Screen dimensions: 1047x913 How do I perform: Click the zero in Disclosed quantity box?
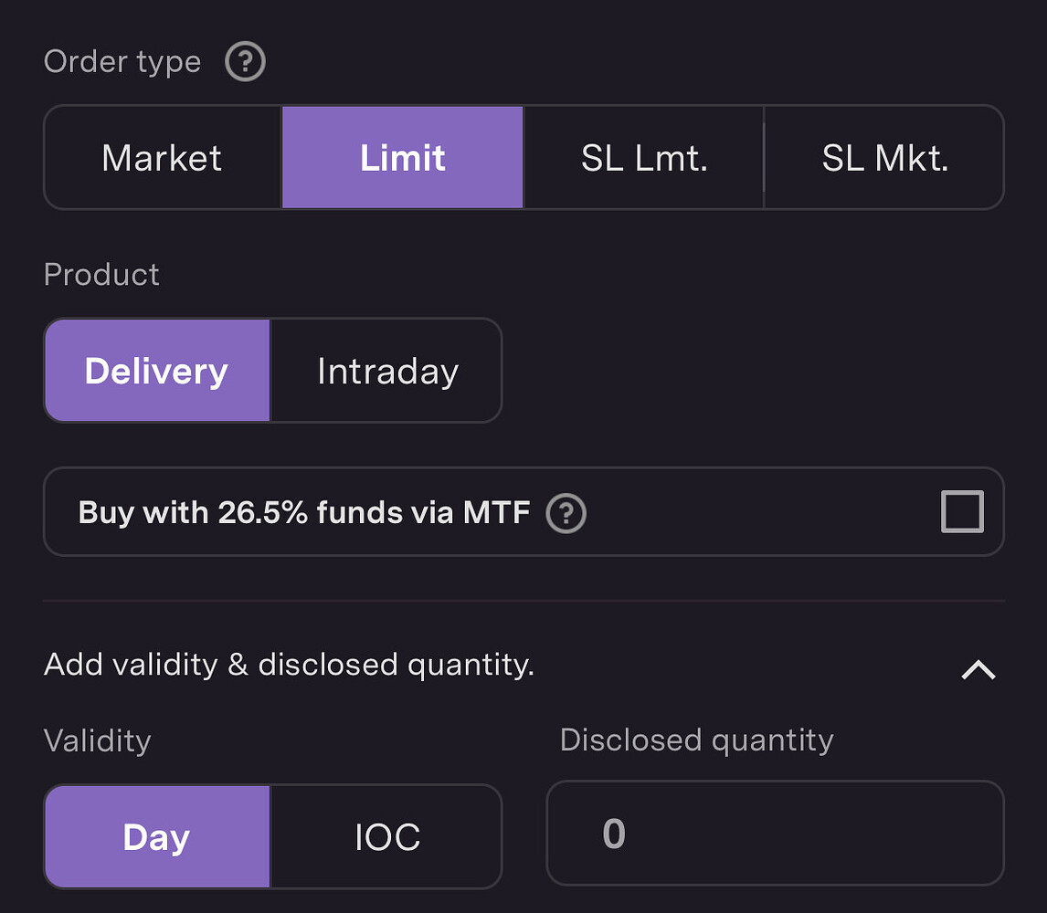(613, 833)
